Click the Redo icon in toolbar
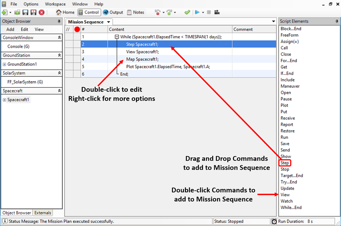The image size is (341, 226). click(169, 12)
